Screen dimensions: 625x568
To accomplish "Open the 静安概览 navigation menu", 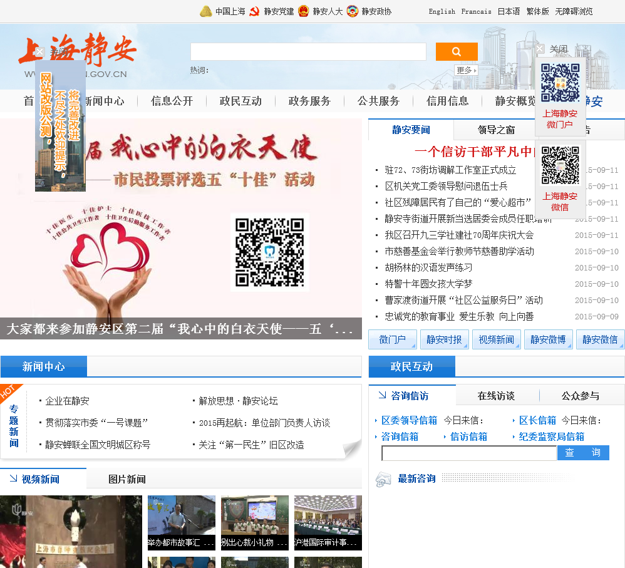I will coord(515,101).
